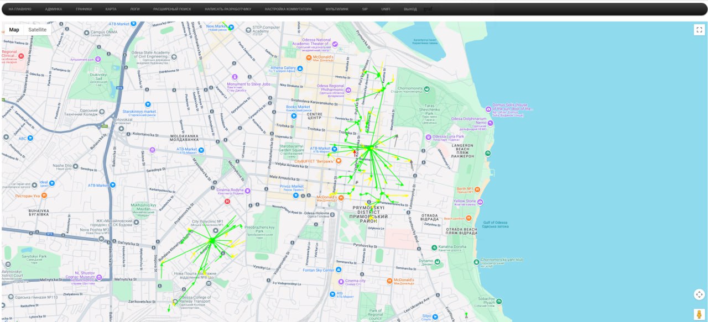Click the Monument to Steve Jobs icon
Screen dimensions: 708x322
coord(235,77)
